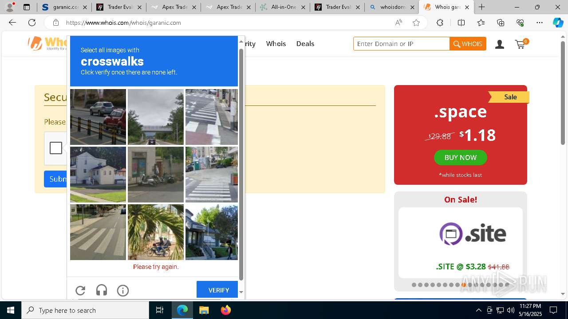
Task: Switch to the garanic.com tab
Action: (x=64, y=7)
